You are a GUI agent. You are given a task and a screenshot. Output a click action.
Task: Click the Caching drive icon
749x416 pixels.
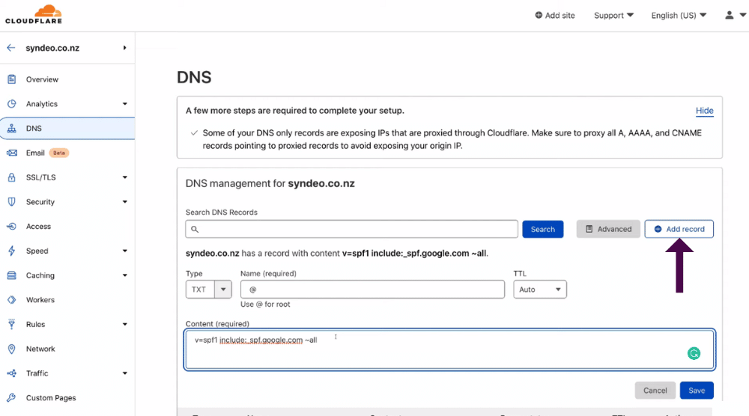pos(11,275)
